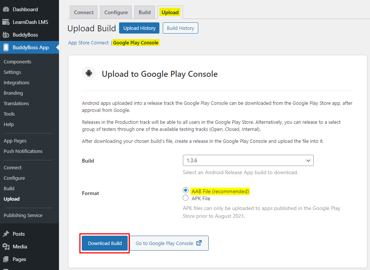Switch to the Configure tab
This screenshot has width=370, height=270.
click(116, 12)
